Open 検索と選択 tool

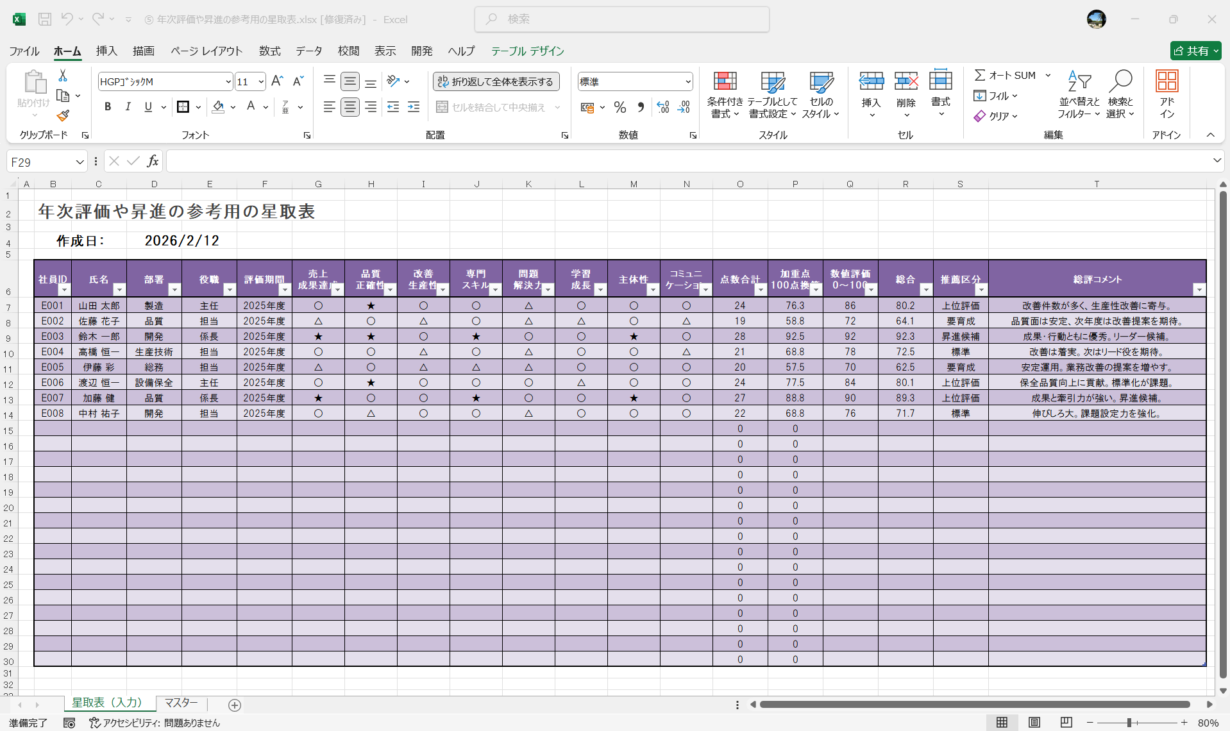[x=1121, y=94]
